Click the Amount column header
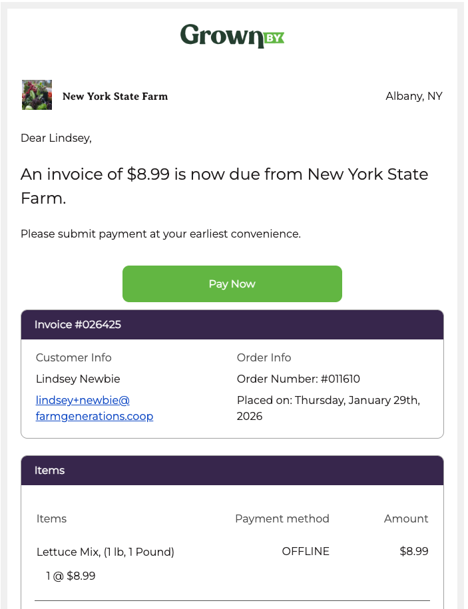468x609 pixels. (406, 518)
